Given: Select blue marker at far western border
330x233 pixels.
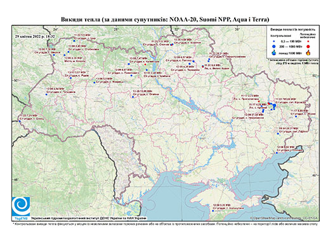Looking at the screenshot, I should (x=20, y=121).
